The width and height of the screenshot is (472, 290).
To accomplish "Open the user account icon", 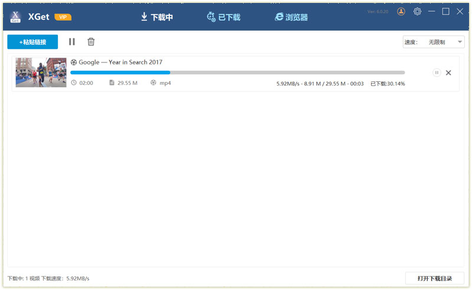I will pyautogui.click(x=401, y=11).
